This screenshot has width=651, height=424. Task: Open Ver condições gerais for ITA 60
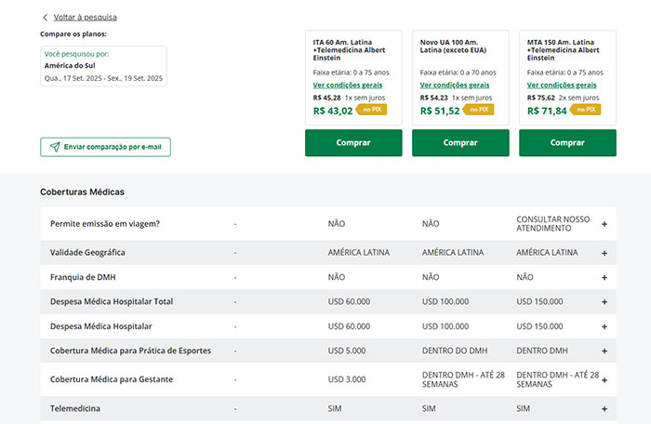point(348,86)
